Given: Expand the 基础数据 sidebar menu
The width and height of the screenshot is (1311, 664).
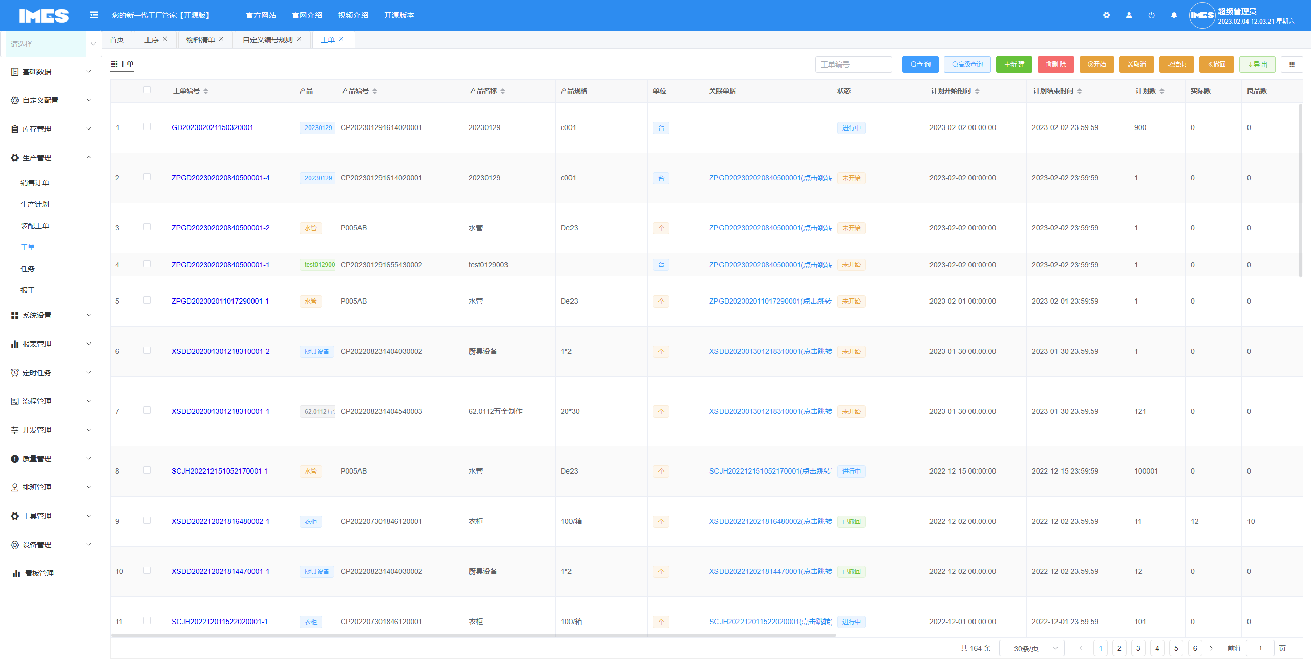Looking at the screenshot, I should [51, 72].
